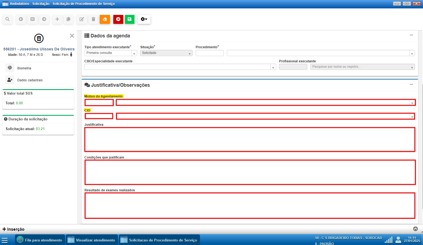
Task: Click the orange eraser clear icon
Action: [105, 19]
